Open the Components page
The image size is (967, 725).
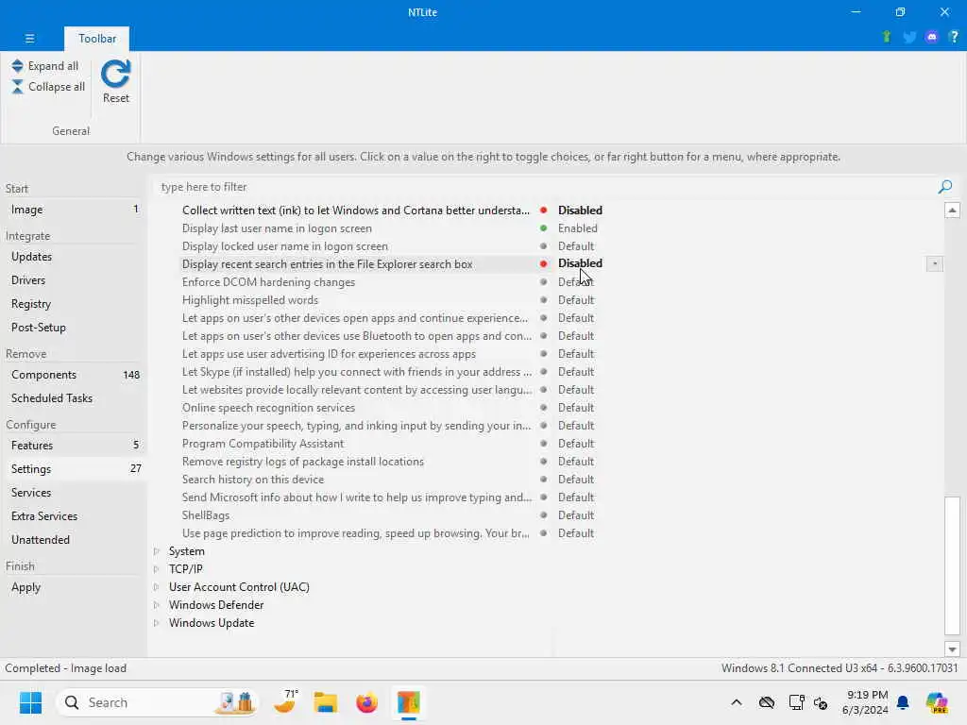click(x=74, y=375)
